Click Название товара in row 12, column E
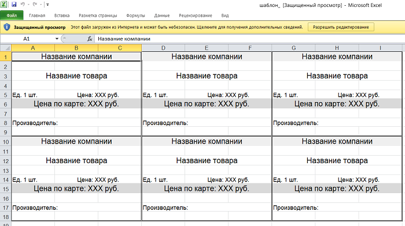 click(207, 161)
